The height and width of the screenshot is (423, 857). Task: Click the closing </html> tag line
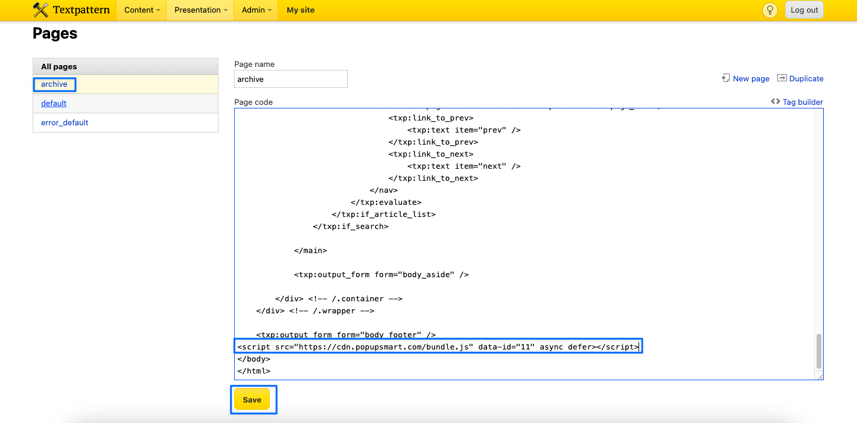[253, 371]
